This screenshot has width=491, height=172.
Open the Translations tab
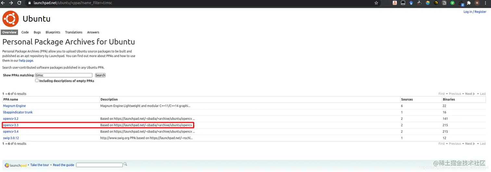pos(74,32)
